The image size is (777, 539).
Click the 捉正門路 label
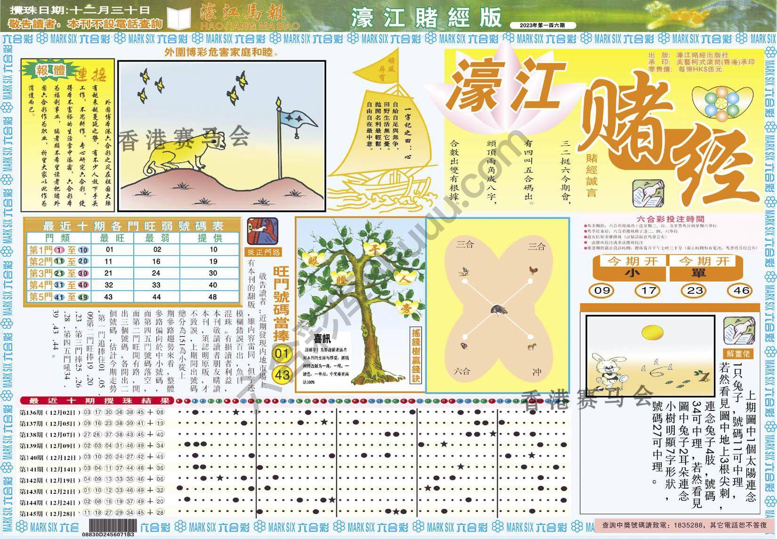[x=263, y=252]
